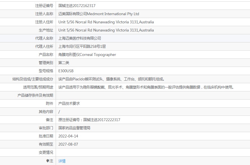Select expiry date 2027-08-07
This screenshot has width=250, height=165.
click(68, 144)
